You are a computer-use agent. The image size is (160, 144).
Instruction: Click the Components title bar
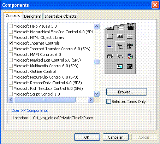pyautogui.click(x=75, y=5)
